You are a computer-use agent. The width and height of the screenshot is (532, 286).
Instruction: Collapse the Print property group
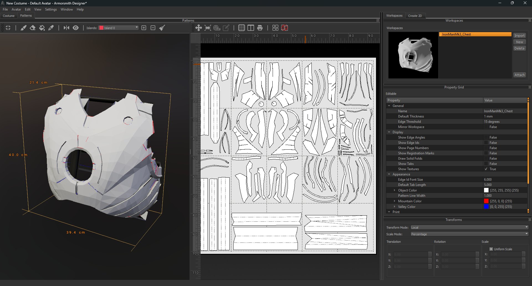[389, 212]
